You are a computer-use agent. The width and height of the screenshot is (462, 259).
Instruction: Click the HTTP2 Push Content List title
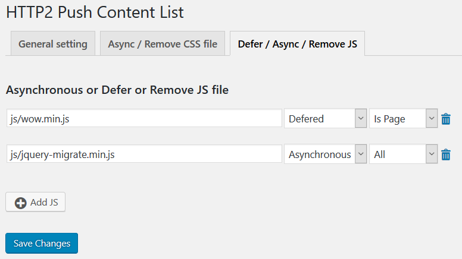(95, 12)
